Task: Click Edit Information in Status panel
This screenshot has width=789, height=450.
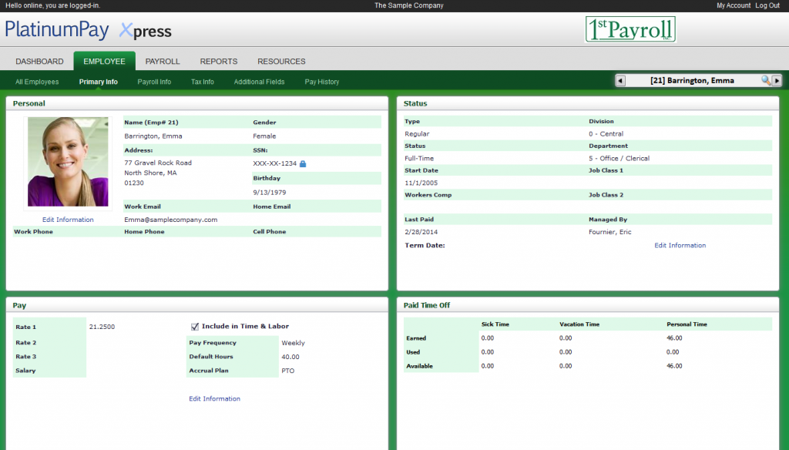Action: pyautogui.click(x=680, y=245)
